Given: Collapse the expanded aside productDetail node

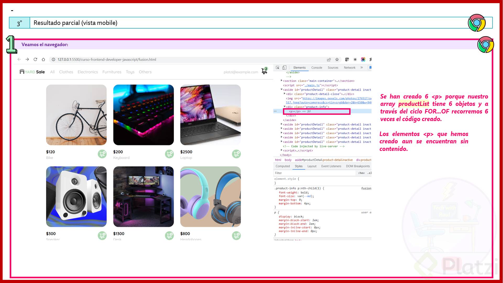Looking at the screenshot, I should 282,90.
